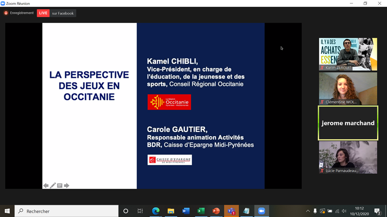
Task: Open the Wi-Fi network tray icon
Action: (337, 211)
